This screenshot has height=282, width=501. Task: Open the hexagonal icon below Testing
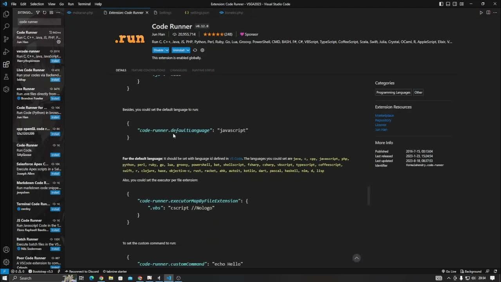6,89
